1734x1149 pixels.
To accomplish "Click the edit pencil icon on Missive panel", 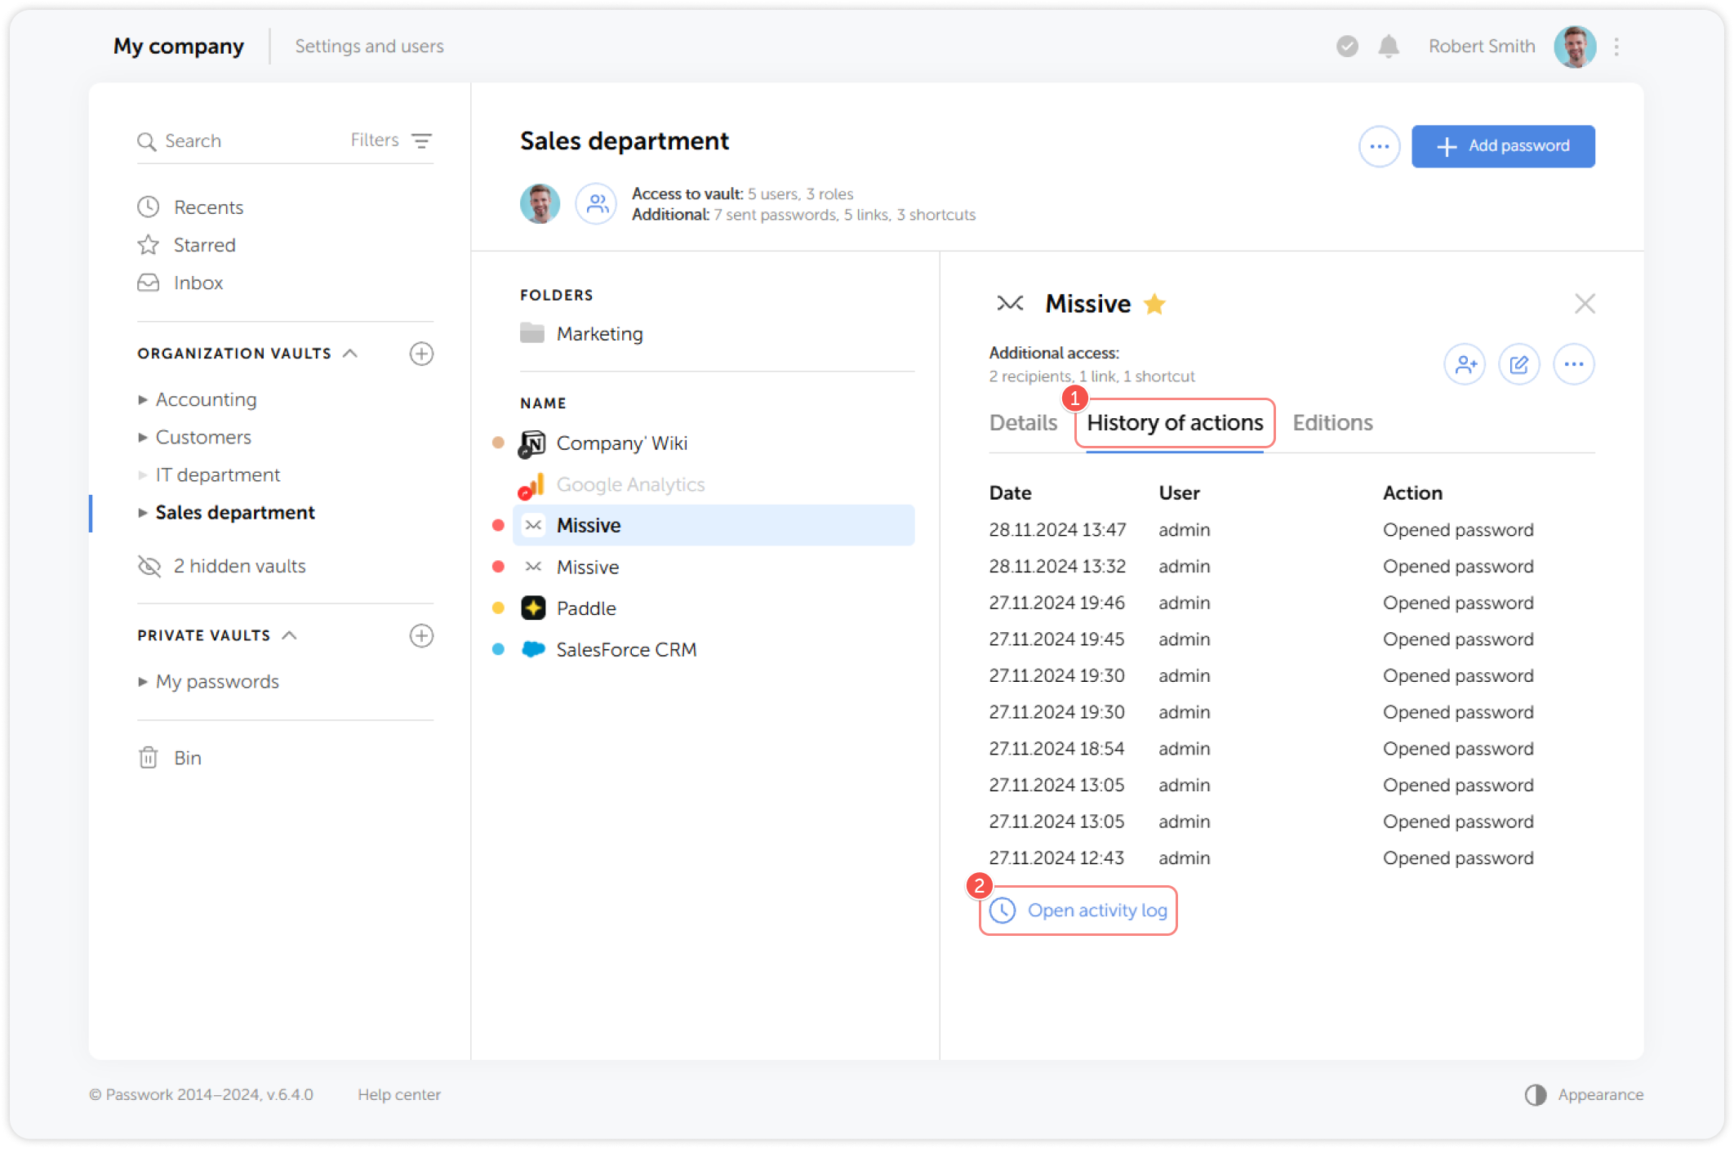I will [1519, 364].
